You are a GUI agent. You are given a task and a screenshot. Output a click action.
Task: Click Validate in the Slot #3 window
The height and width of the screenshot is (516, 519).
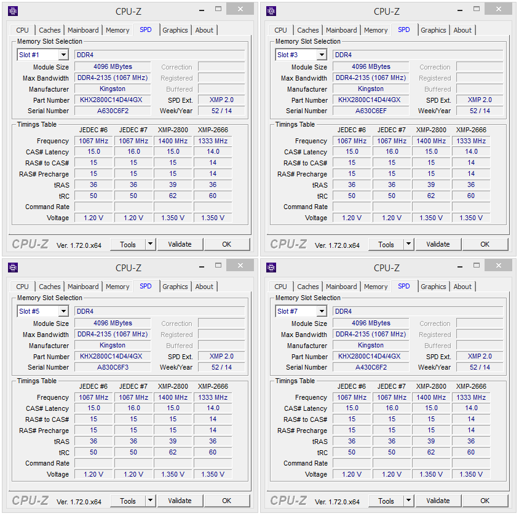[x=438, y=244]
